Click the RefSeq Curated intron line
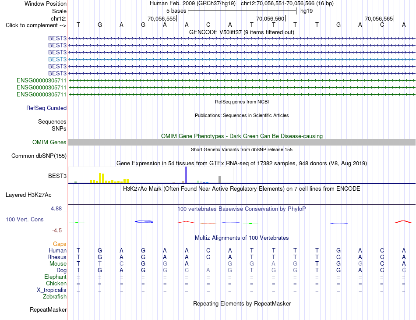 coord(242,108)
